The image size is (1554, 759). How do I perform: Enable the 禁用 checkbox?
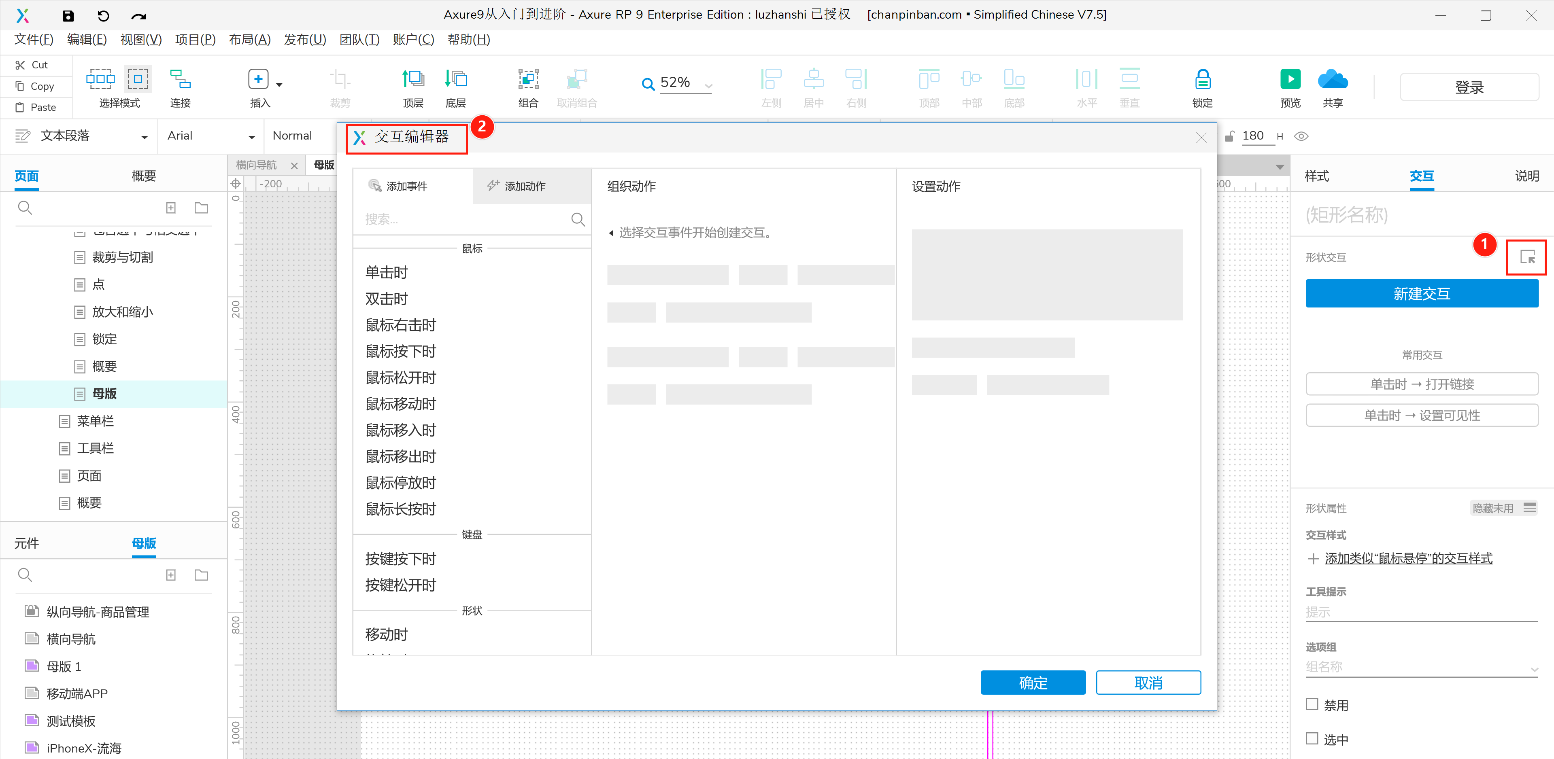click(x=1312, y=704)
